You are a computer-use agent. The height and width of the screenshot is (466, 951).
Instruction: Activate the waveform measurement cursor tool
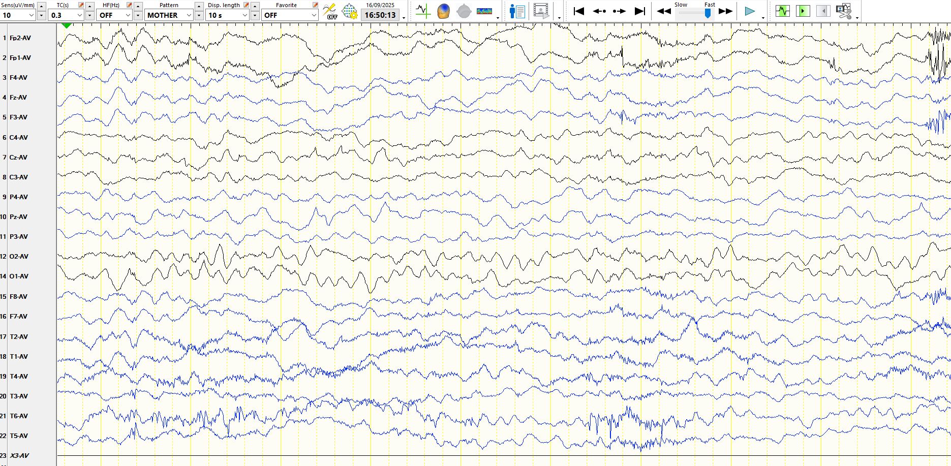point(423,11)
